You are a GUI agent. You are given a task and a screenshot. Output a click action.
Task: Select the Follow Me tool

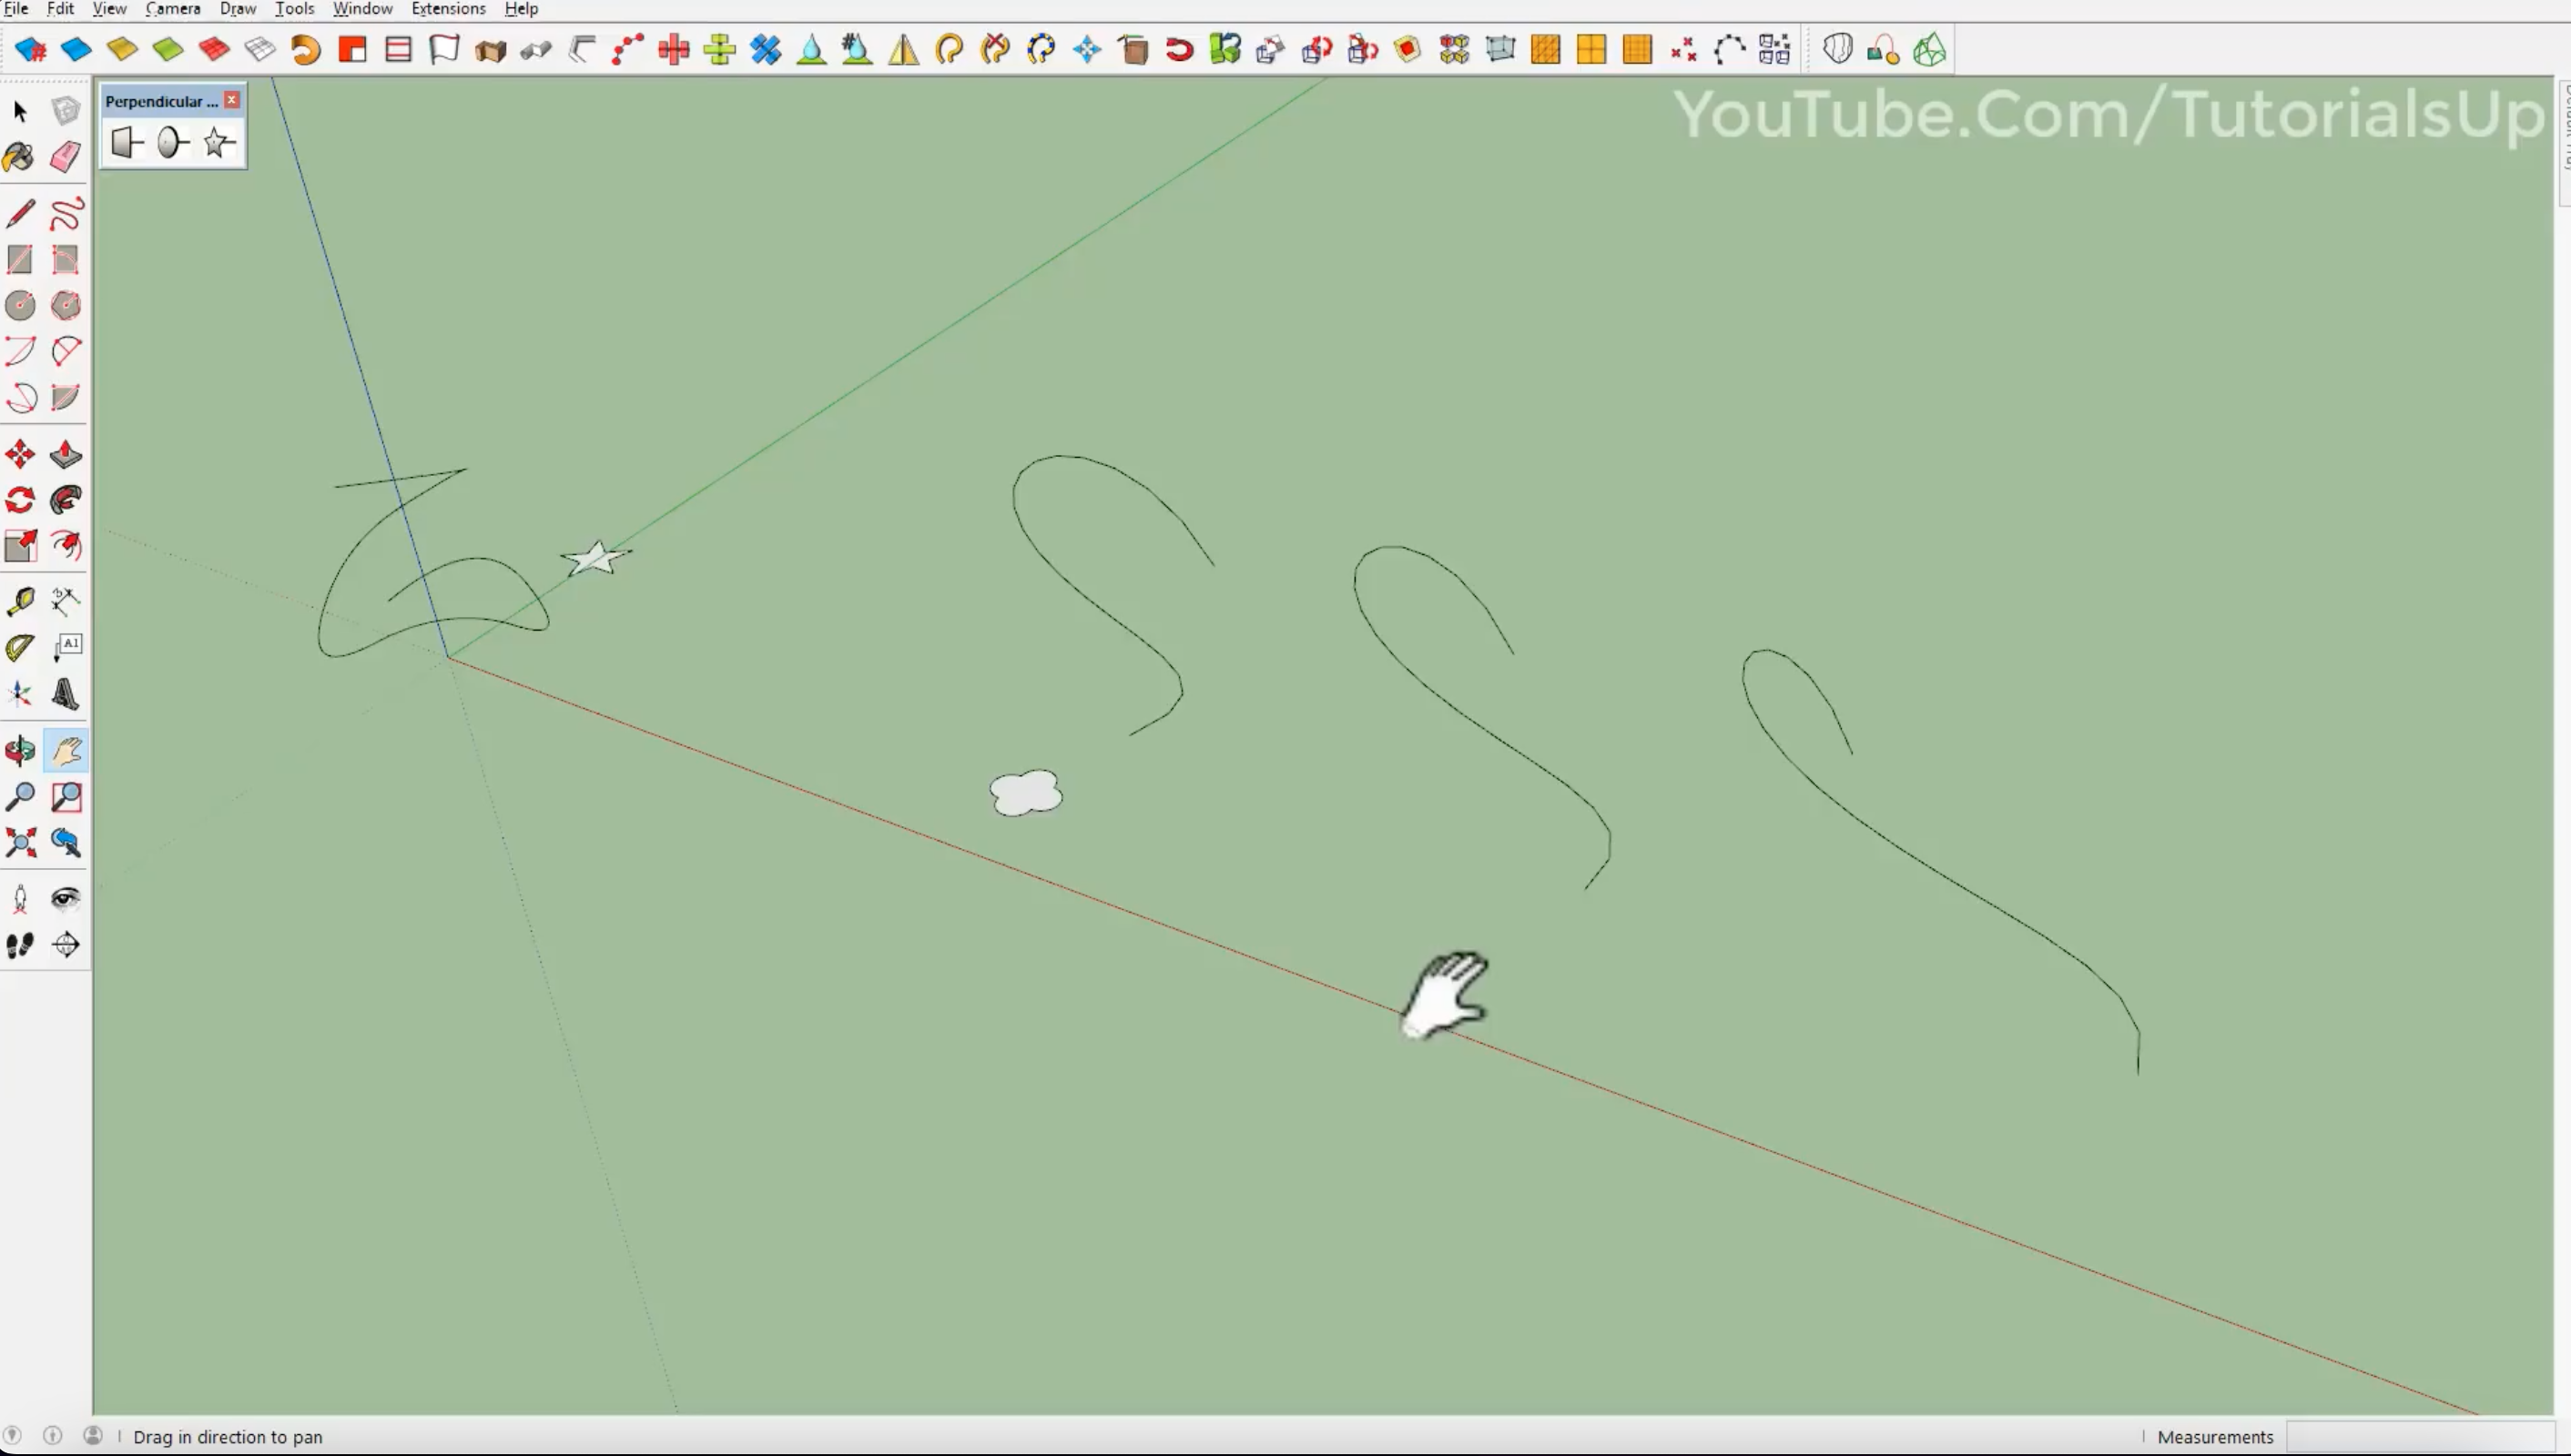click(66, 500)
